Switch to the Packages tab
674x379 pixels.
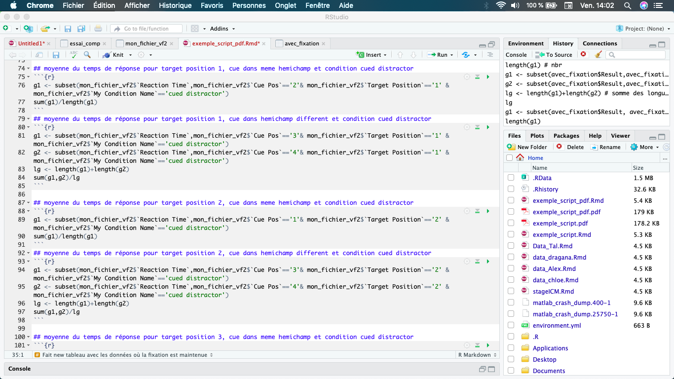pyautogui.click(x=566, y=136)
